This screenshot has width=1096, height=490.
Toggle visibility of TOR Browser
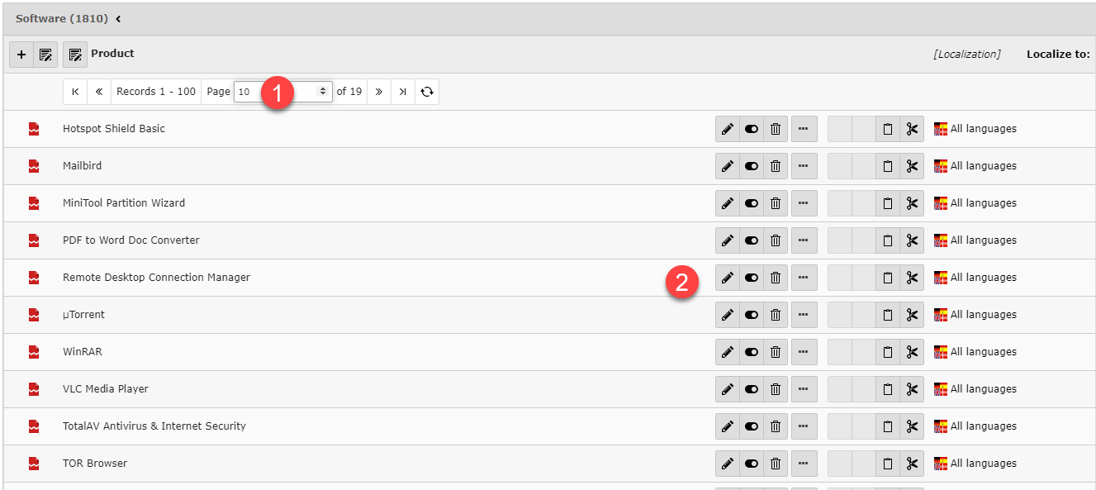(752, 464)
